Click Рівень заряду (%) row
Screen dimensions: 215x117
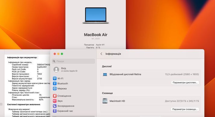[x=21, y=90]
